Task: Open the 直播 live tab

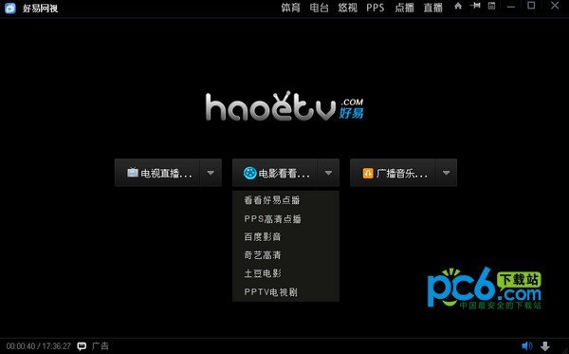Action: (433, 8)
